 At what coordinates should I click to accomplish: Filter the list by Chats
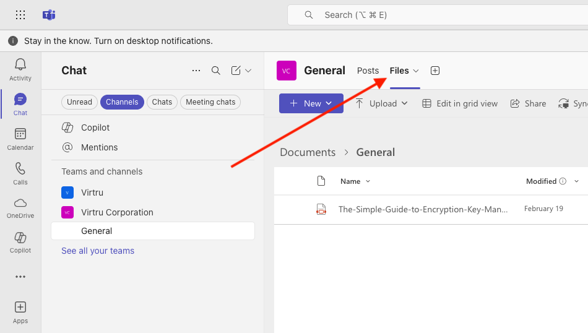tap(162, 102)
